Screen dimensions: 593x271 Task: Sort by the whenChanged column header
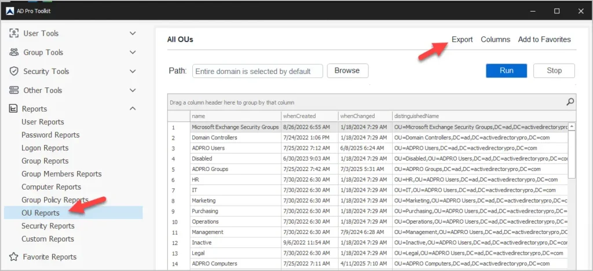[x=365, y=116]
